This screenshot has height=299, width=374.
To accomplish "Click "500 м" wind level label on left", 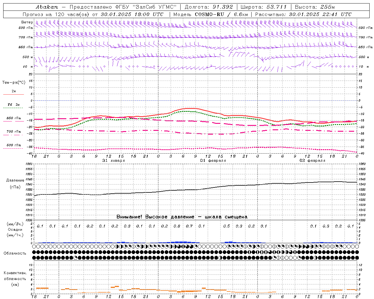I will [28, 57].
